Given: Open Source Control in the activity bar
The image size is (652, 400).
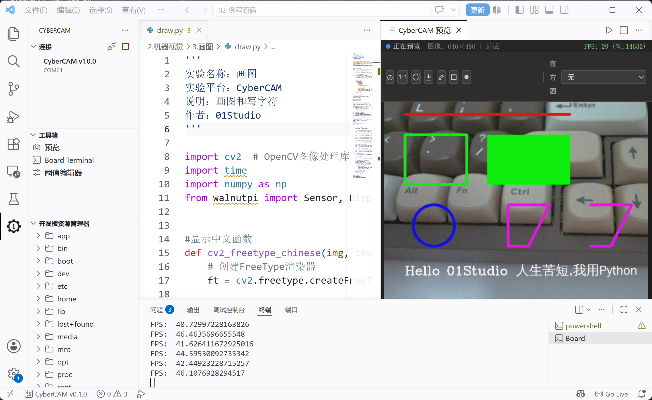Looking at the screenshot, I should (13, 89).
